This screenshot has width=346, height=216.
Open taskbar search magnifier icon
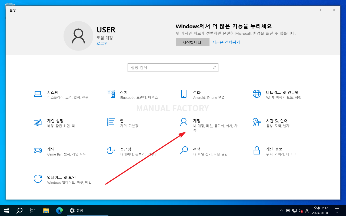[x=19, y=210]
